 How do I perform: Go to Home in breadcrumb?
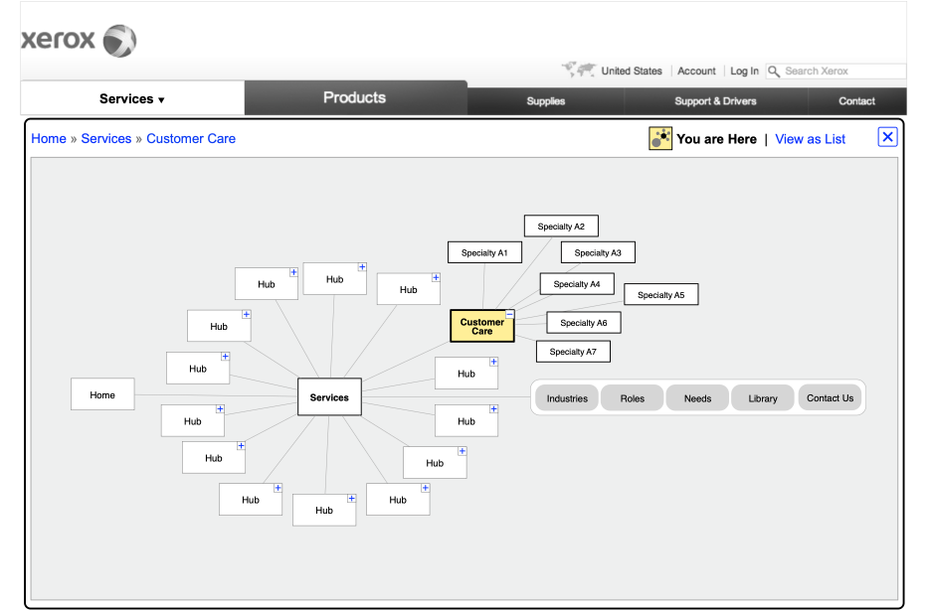pos(49,138)
